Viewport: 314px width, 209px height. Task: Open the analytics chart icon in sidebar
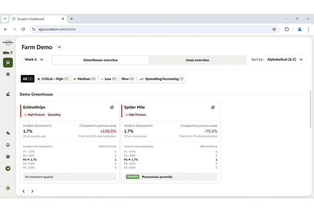[8, 94]
